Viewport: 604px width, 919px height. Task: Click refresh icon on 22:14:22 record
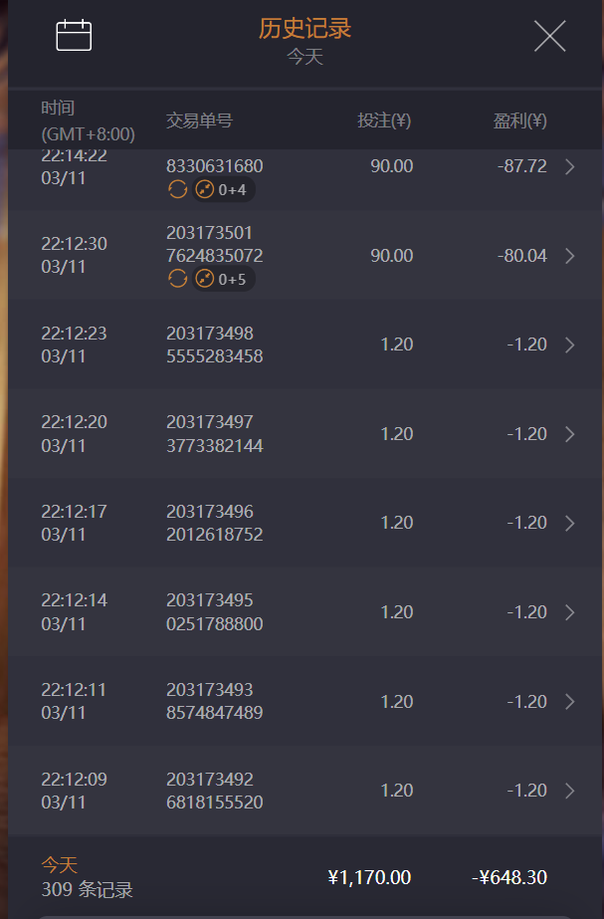coord(177,190)
